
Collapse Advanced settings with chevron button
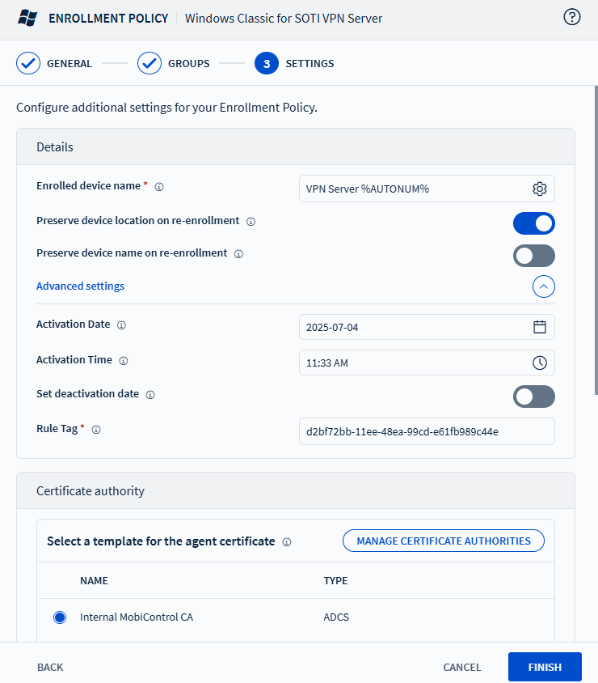543,286
